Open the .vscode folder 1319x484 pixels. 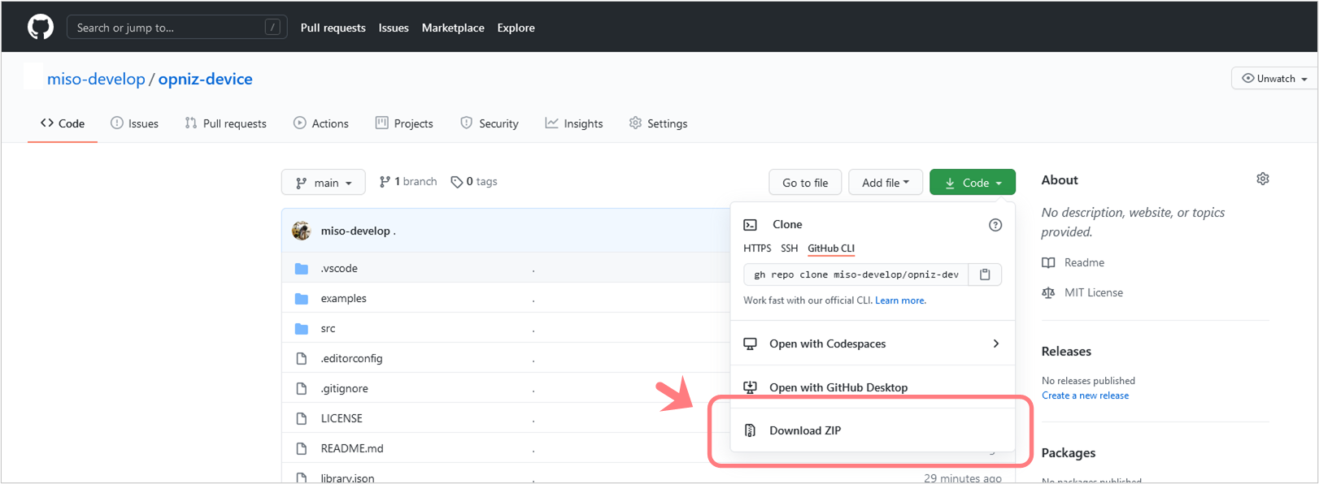coord(339,268)
